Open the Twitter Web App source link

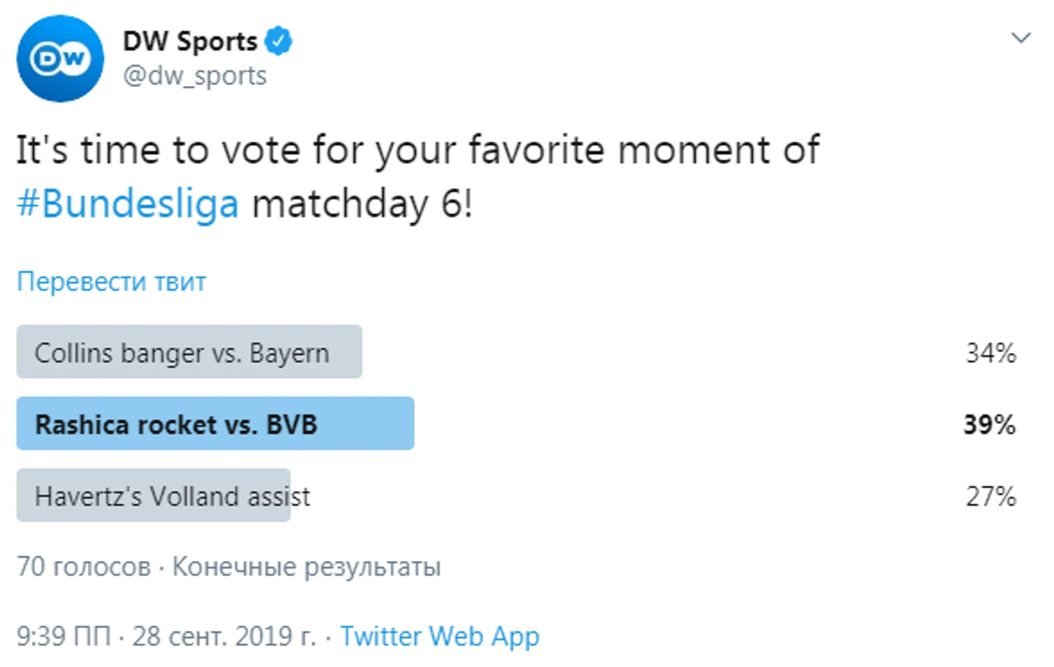(440, 637)
